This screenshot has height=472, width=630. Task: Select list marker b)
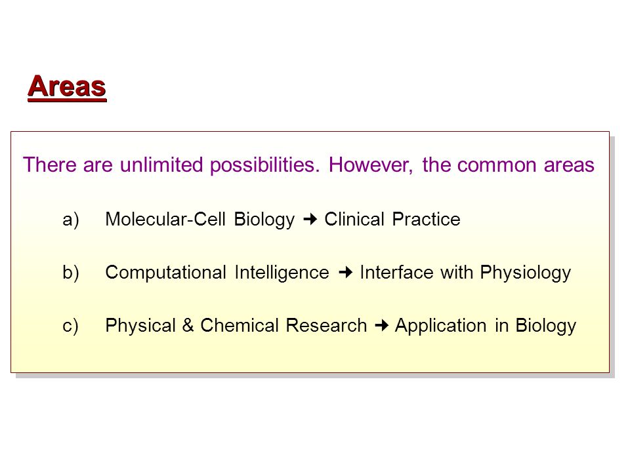pos(71,273)
